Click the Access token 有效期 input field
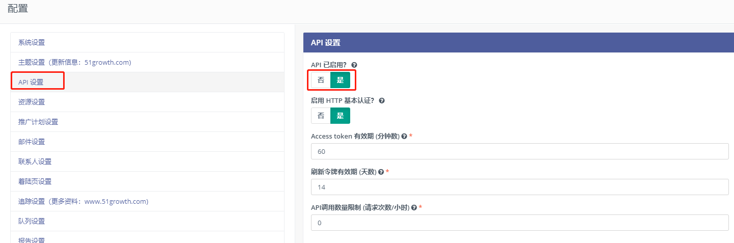 point(519,151)
